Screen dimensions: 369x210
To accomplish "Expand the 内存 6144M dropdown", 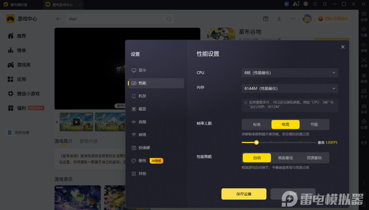I will (x=290, y=88).
